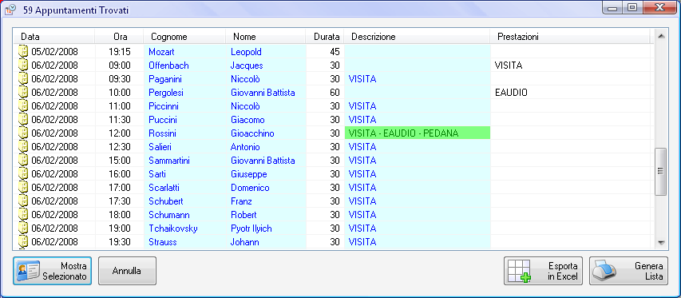Click the window title bar app icon
Screen dimensions: 681x298
[x=10, y=9]
